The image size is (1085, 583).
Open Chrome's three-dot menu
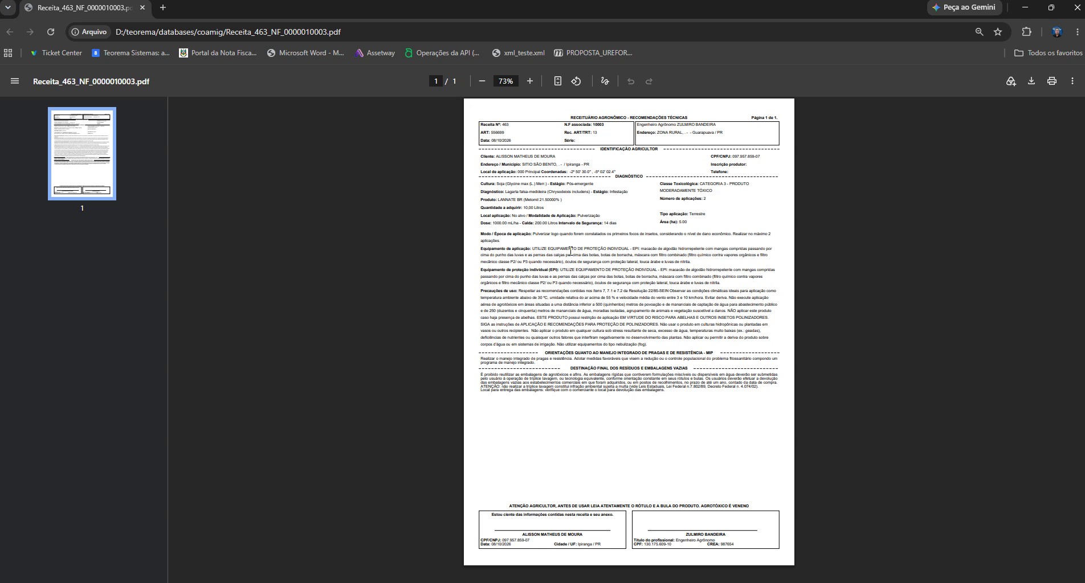1078,32
